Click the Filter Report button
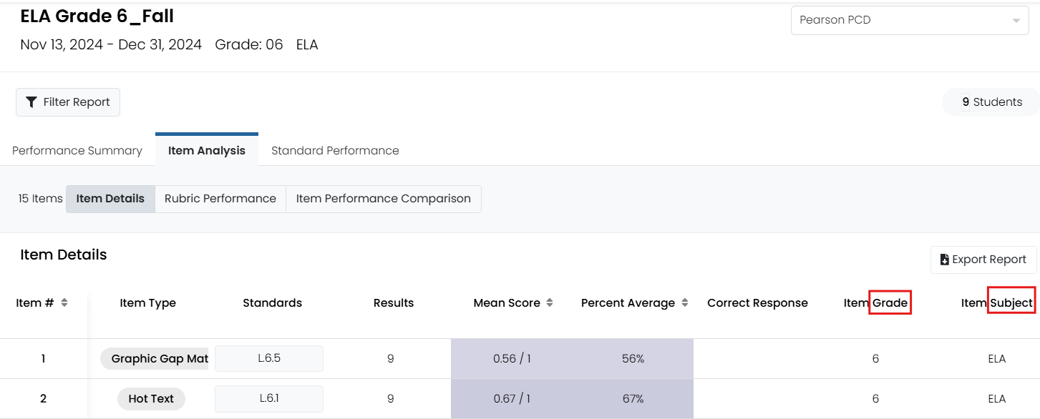This screenshot has width=1040, height=419. pyautogui.click(x=68, y=102)
